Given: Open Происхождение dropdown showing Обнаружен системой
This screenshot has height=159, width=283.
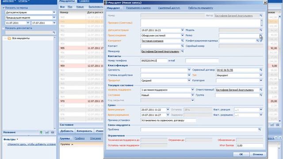Looking at the screenshot, I should click(x=182, y=35).
